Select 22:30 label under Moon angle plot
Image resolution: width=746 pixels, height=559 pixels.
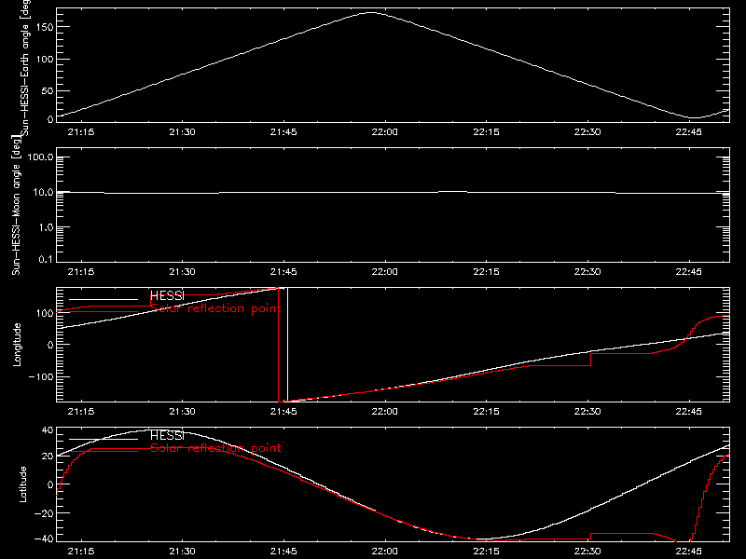pyautogui.click(x=587, y=271)
